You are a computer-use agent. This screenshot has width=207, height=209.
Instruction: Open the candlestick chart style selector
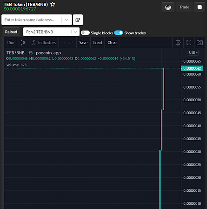(23, 43)
